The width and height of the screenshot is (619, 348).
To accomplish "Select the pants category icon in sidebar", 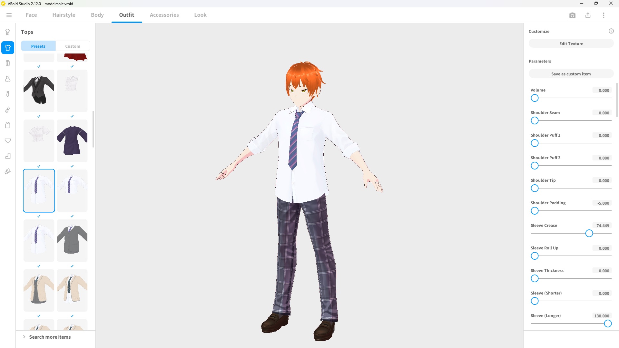I will (8, 63).
